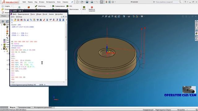Create a new file in editNC toolbar
The height and width of the screenshot is (111, 198).
tap(12, 20)
